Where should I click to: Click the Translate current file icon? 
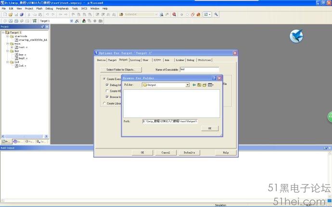pos(5,21)
